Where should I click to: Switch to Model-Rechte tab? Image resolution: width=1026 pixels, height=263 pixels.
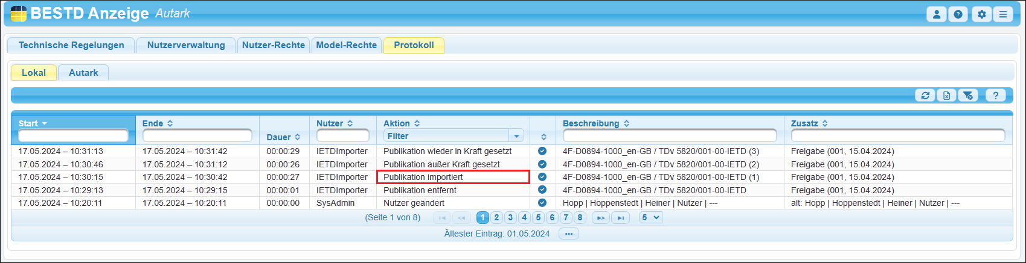coord(347,45)
